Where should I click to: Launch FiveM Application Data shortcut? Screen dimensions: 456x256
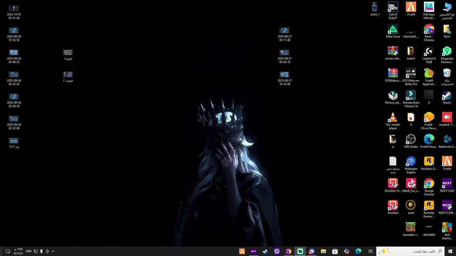[429, 77]
